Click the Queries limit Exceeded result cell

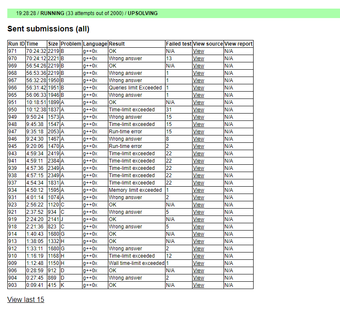click(135, 88)
